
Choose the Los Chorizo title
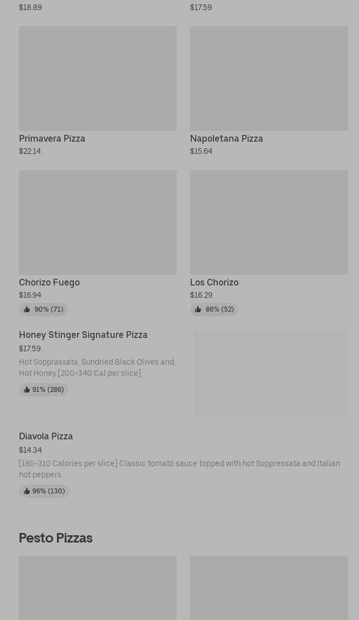pos(214,282)
